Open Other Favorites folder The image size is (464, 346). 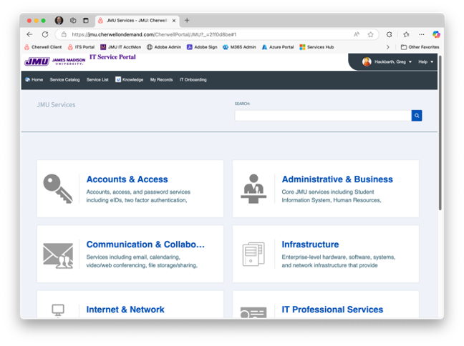point(420,47)
